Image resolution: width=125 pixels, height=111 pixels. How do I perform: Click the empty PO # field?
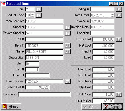(44, 39)
